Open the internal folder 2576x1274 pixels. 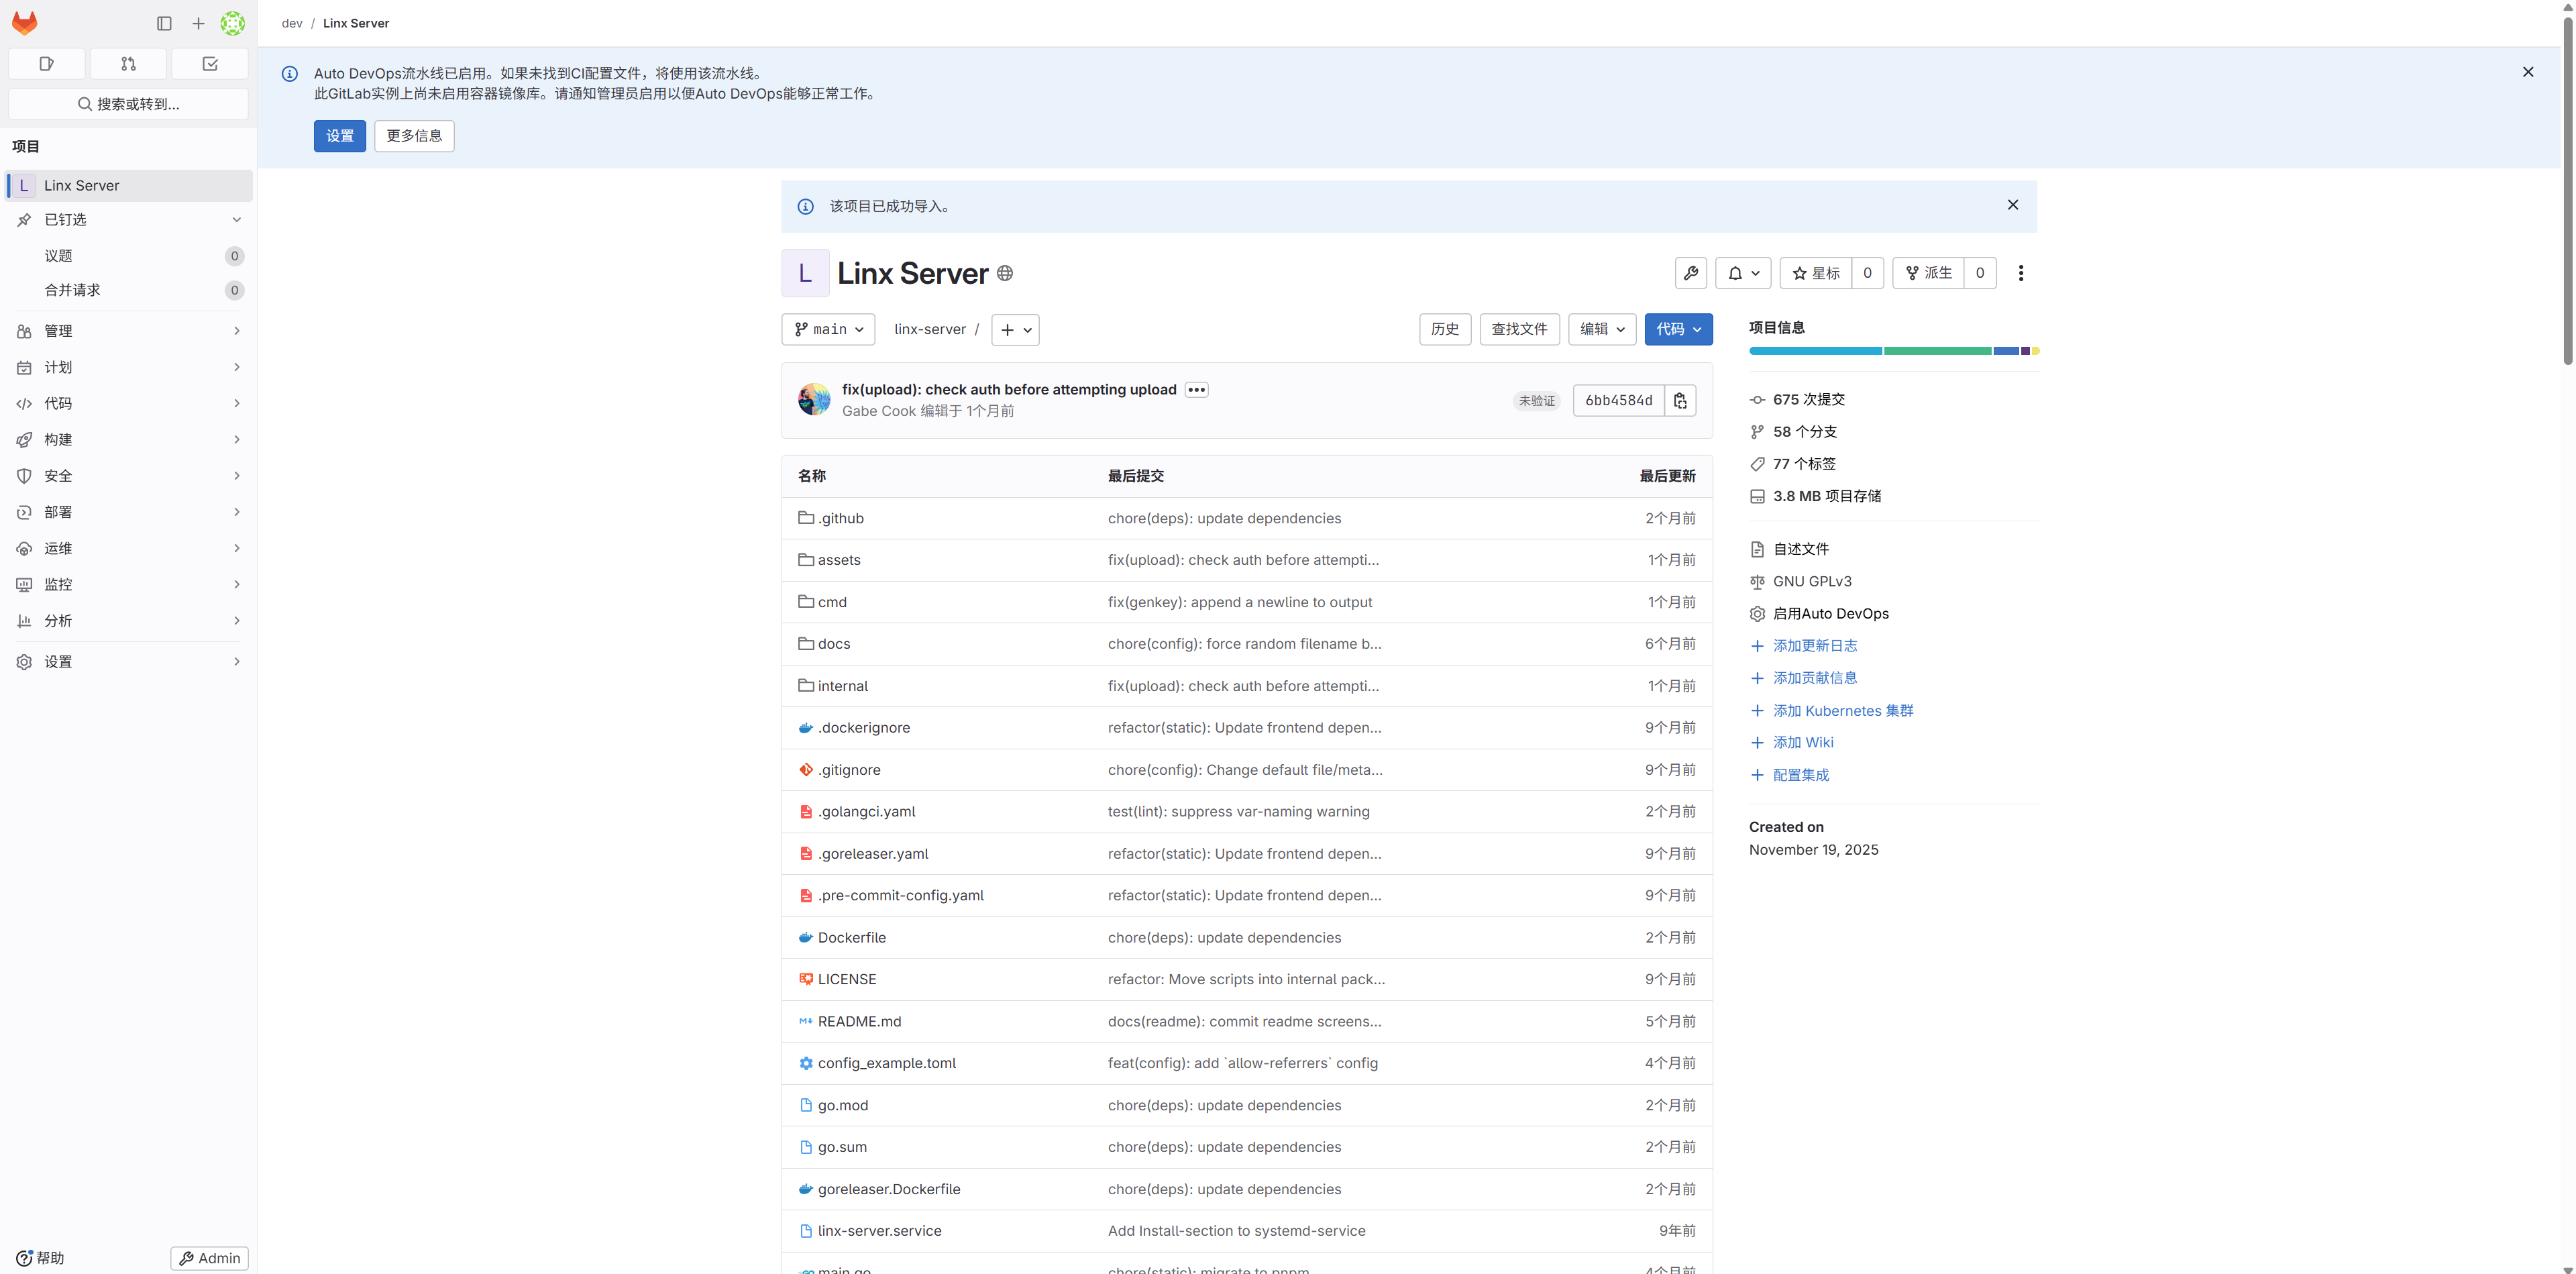tap(842, 686)
